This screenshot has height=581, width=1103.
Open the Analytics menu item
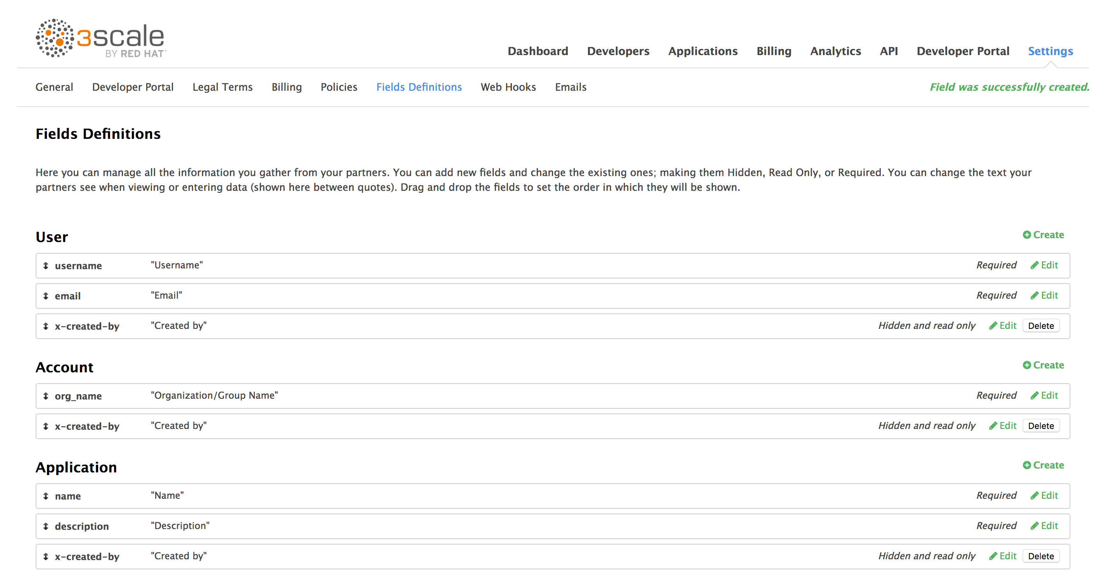pyautogui.click(x=835, y=51)
